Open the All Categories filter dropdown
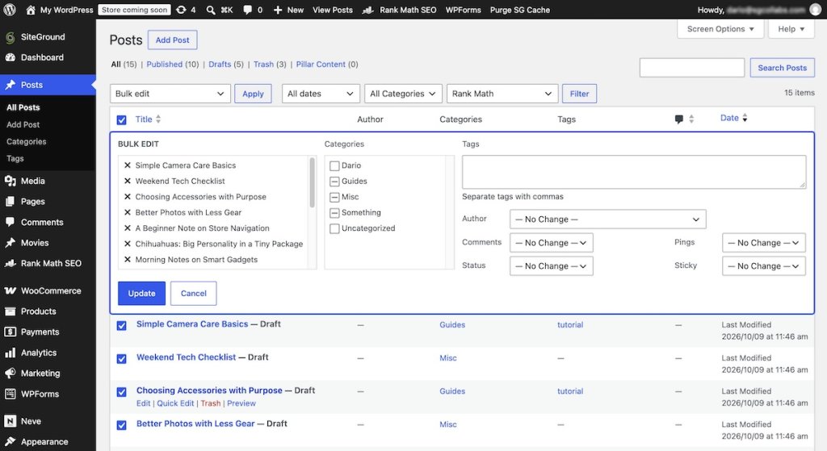This screenshot has width=827, height=451. coord(404,94)
